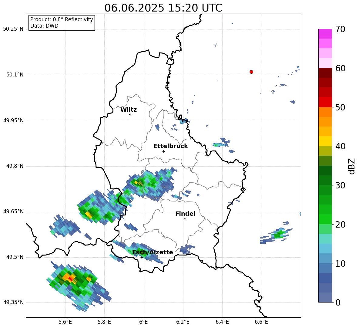Click the dBZ colorbar axis title
Screen dimensions: 359x328
point(352,166)
